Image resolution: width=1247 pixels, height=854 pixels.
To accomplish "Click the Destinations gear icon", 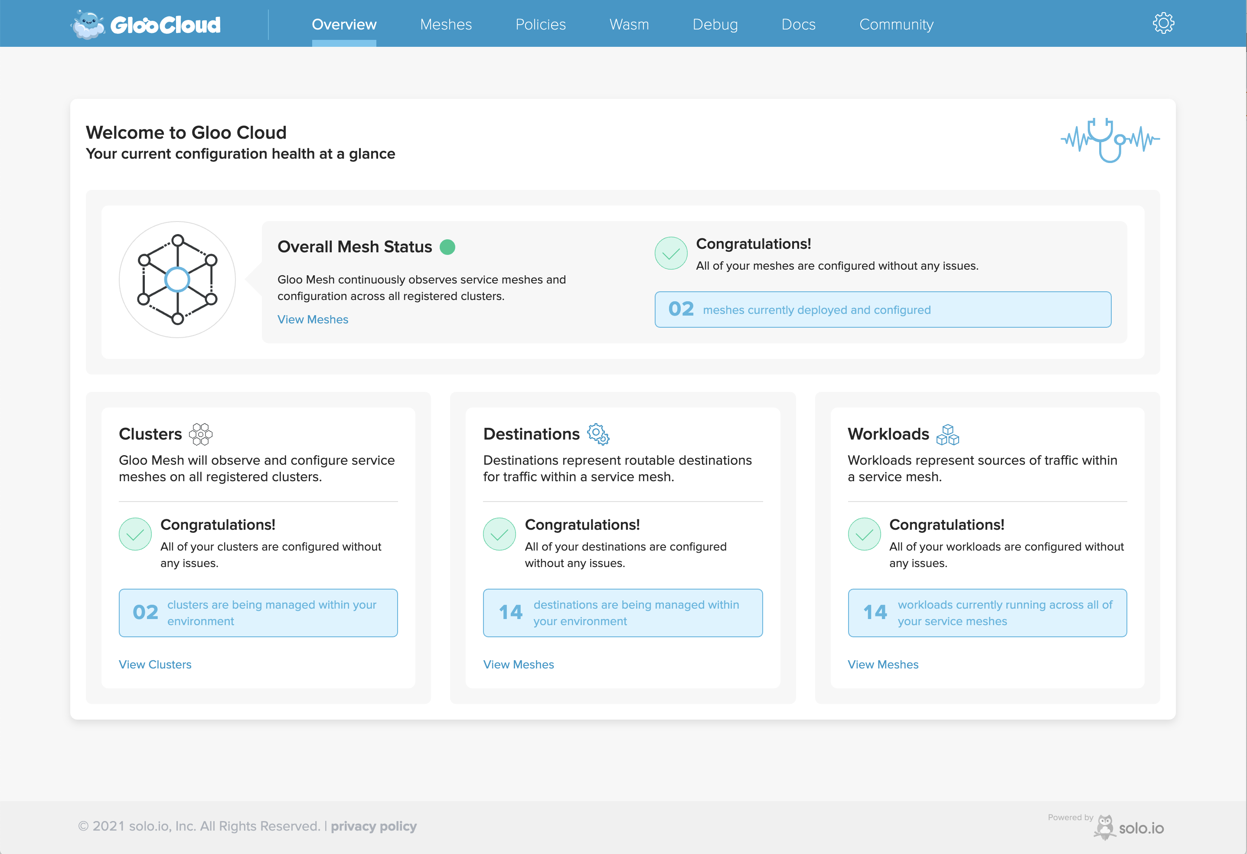I will pyautogui.click(x=598, y=434).
